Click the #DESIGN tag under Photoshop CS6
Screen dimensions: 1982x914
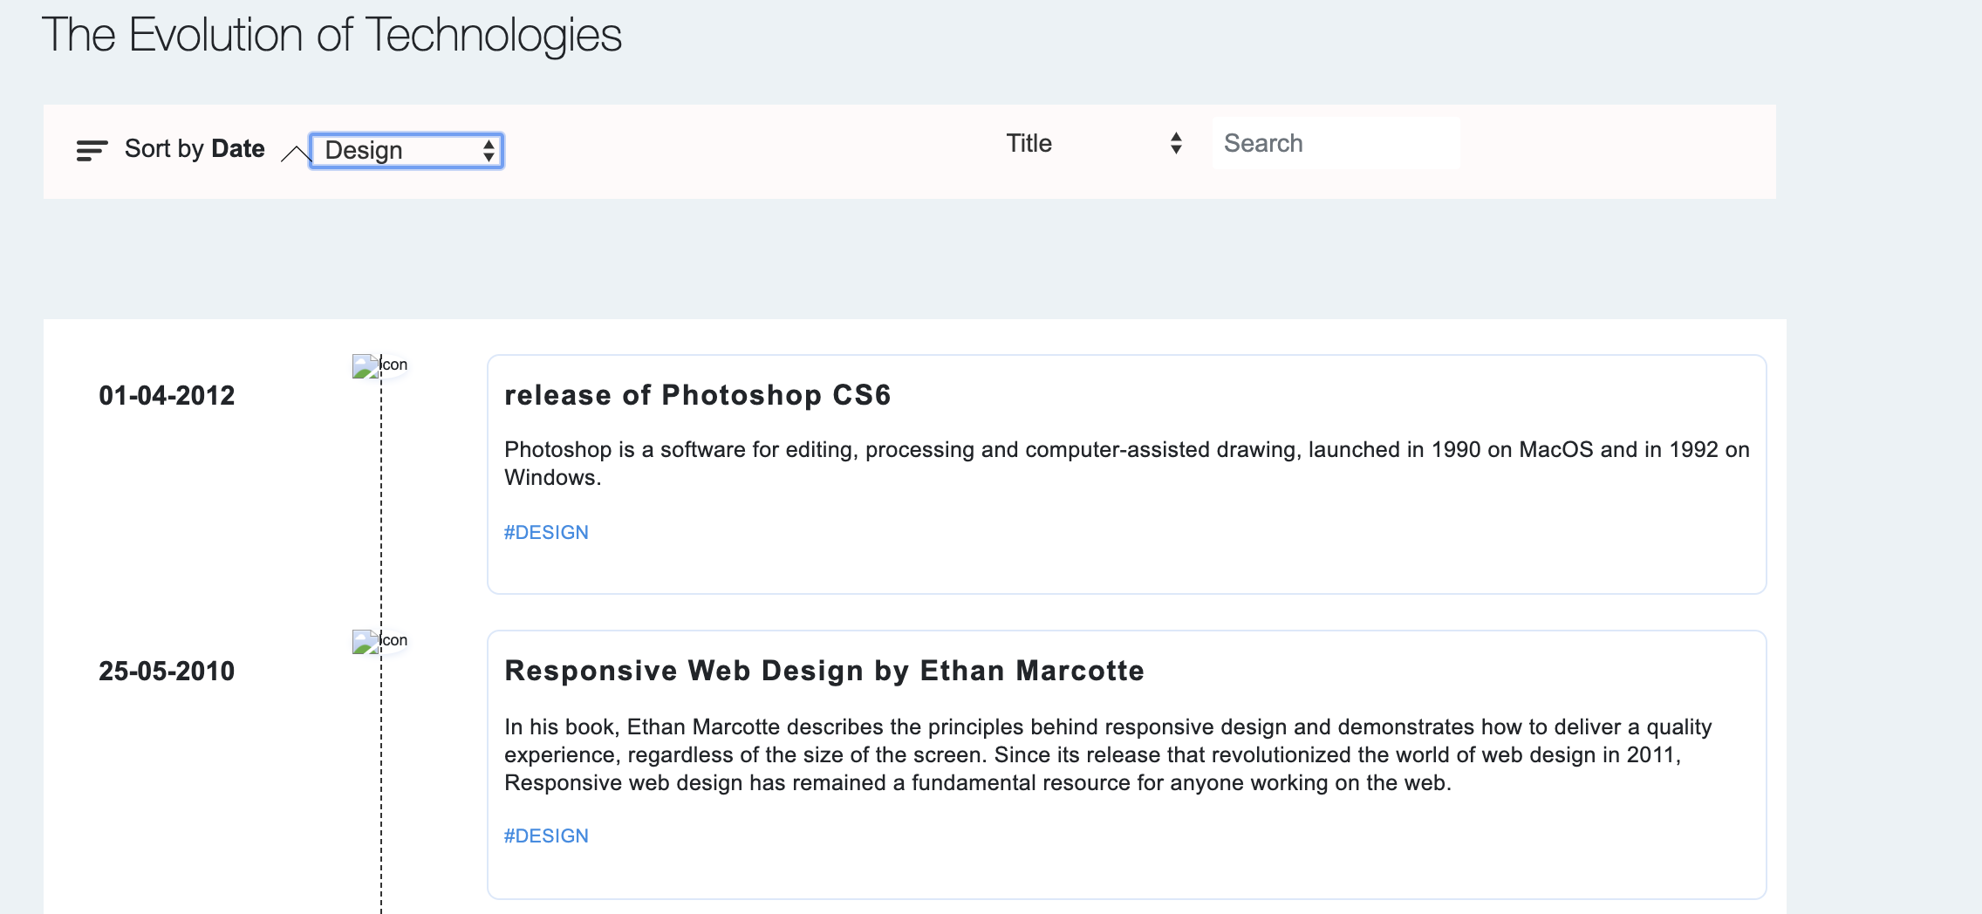(x=546, y=532)
